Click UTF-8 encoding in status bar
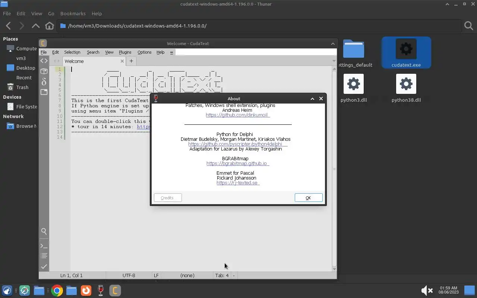Image resolution: width=477 pixels, height=298 pixels. point(129,276)
